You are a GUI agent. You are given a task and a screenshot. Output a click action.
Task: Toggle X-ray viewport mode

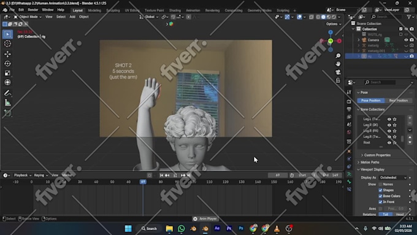[x=311, y=17]
